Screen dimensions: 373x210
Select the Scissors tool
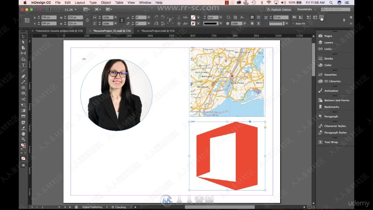click(x=23, y=99)
